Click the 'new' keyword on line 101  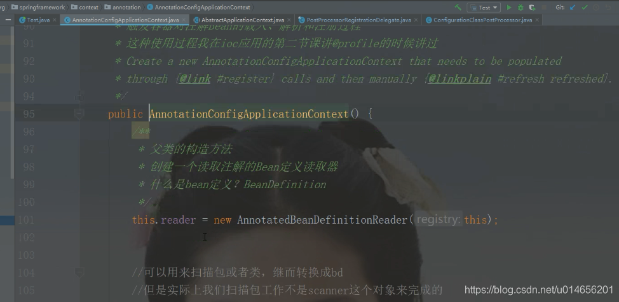pos(222,220)
